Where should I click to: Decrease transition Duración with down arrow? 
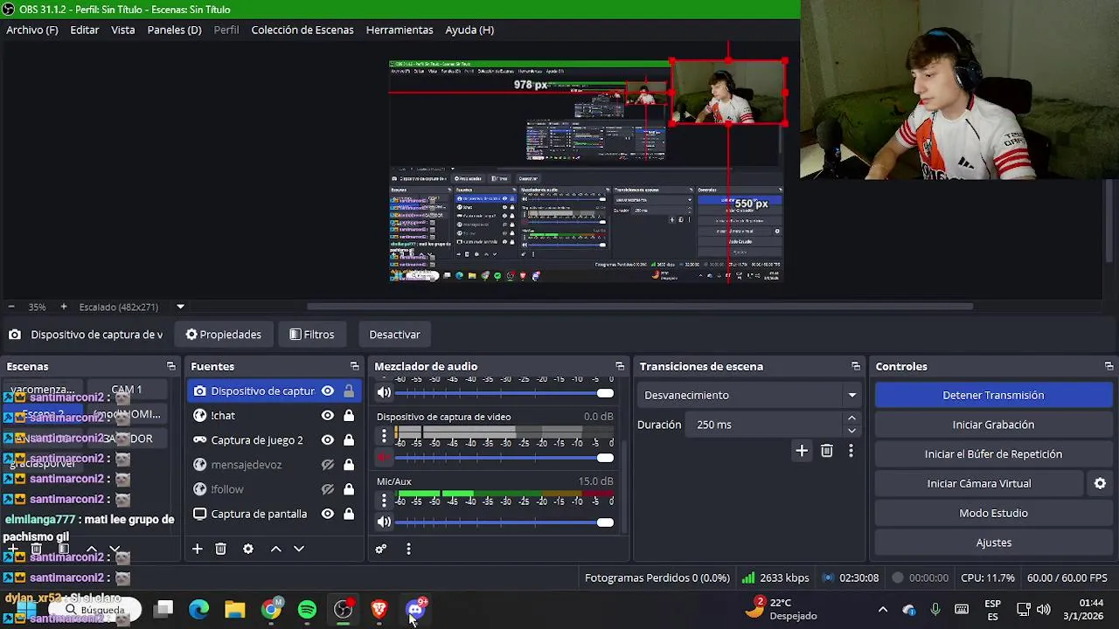pos(851,431)
